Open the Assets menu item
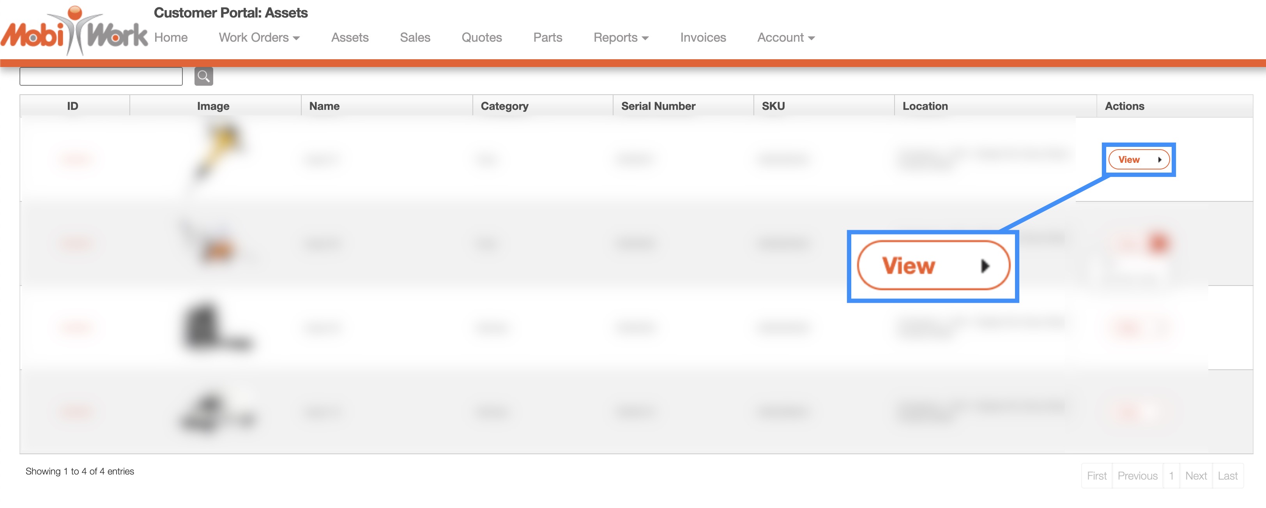The height and width of the screenshot is (508, 1266). click(x=349, y=38)
